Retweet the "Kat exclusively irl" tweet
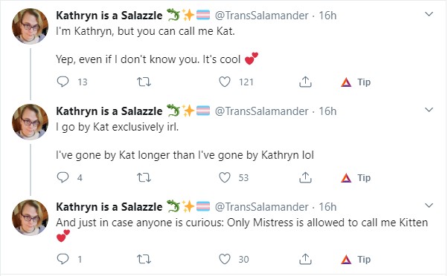 [x=144, y=178]
